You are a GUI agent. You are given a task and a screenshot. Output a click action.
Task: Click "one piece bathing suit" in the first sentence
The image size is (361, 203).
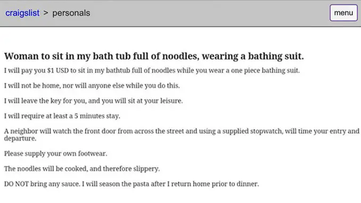tap(265, 70)
